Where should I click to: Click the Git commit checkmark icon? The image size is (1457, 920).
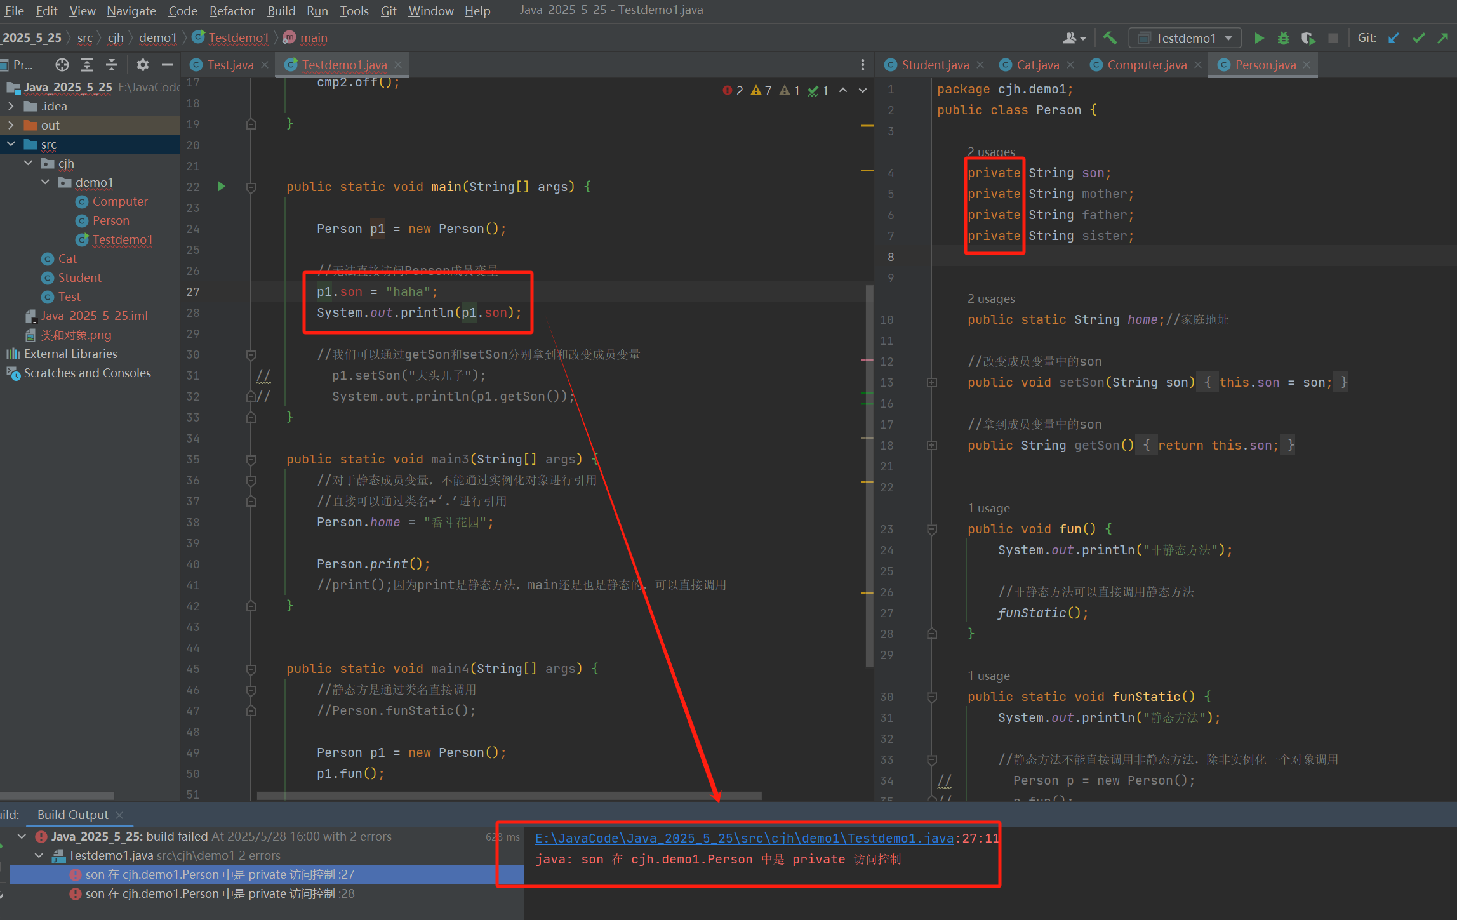click(x=1418, y=38)
